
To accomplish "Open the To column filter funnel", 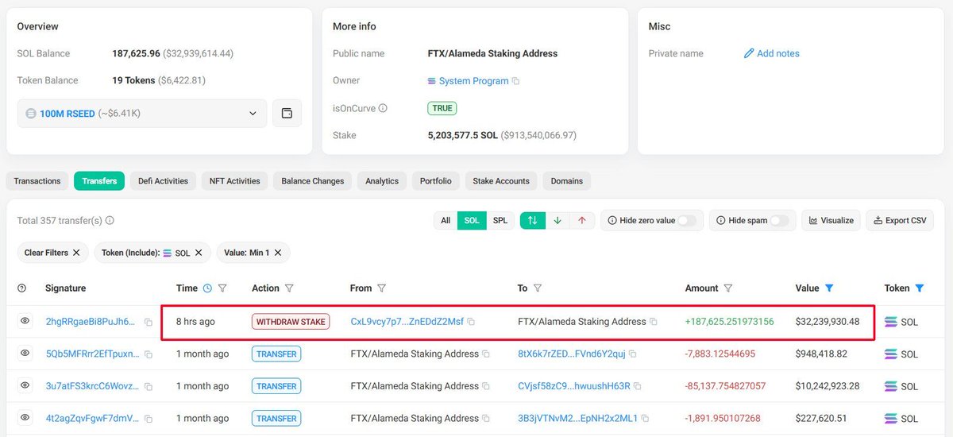I will tap(538, 288).
